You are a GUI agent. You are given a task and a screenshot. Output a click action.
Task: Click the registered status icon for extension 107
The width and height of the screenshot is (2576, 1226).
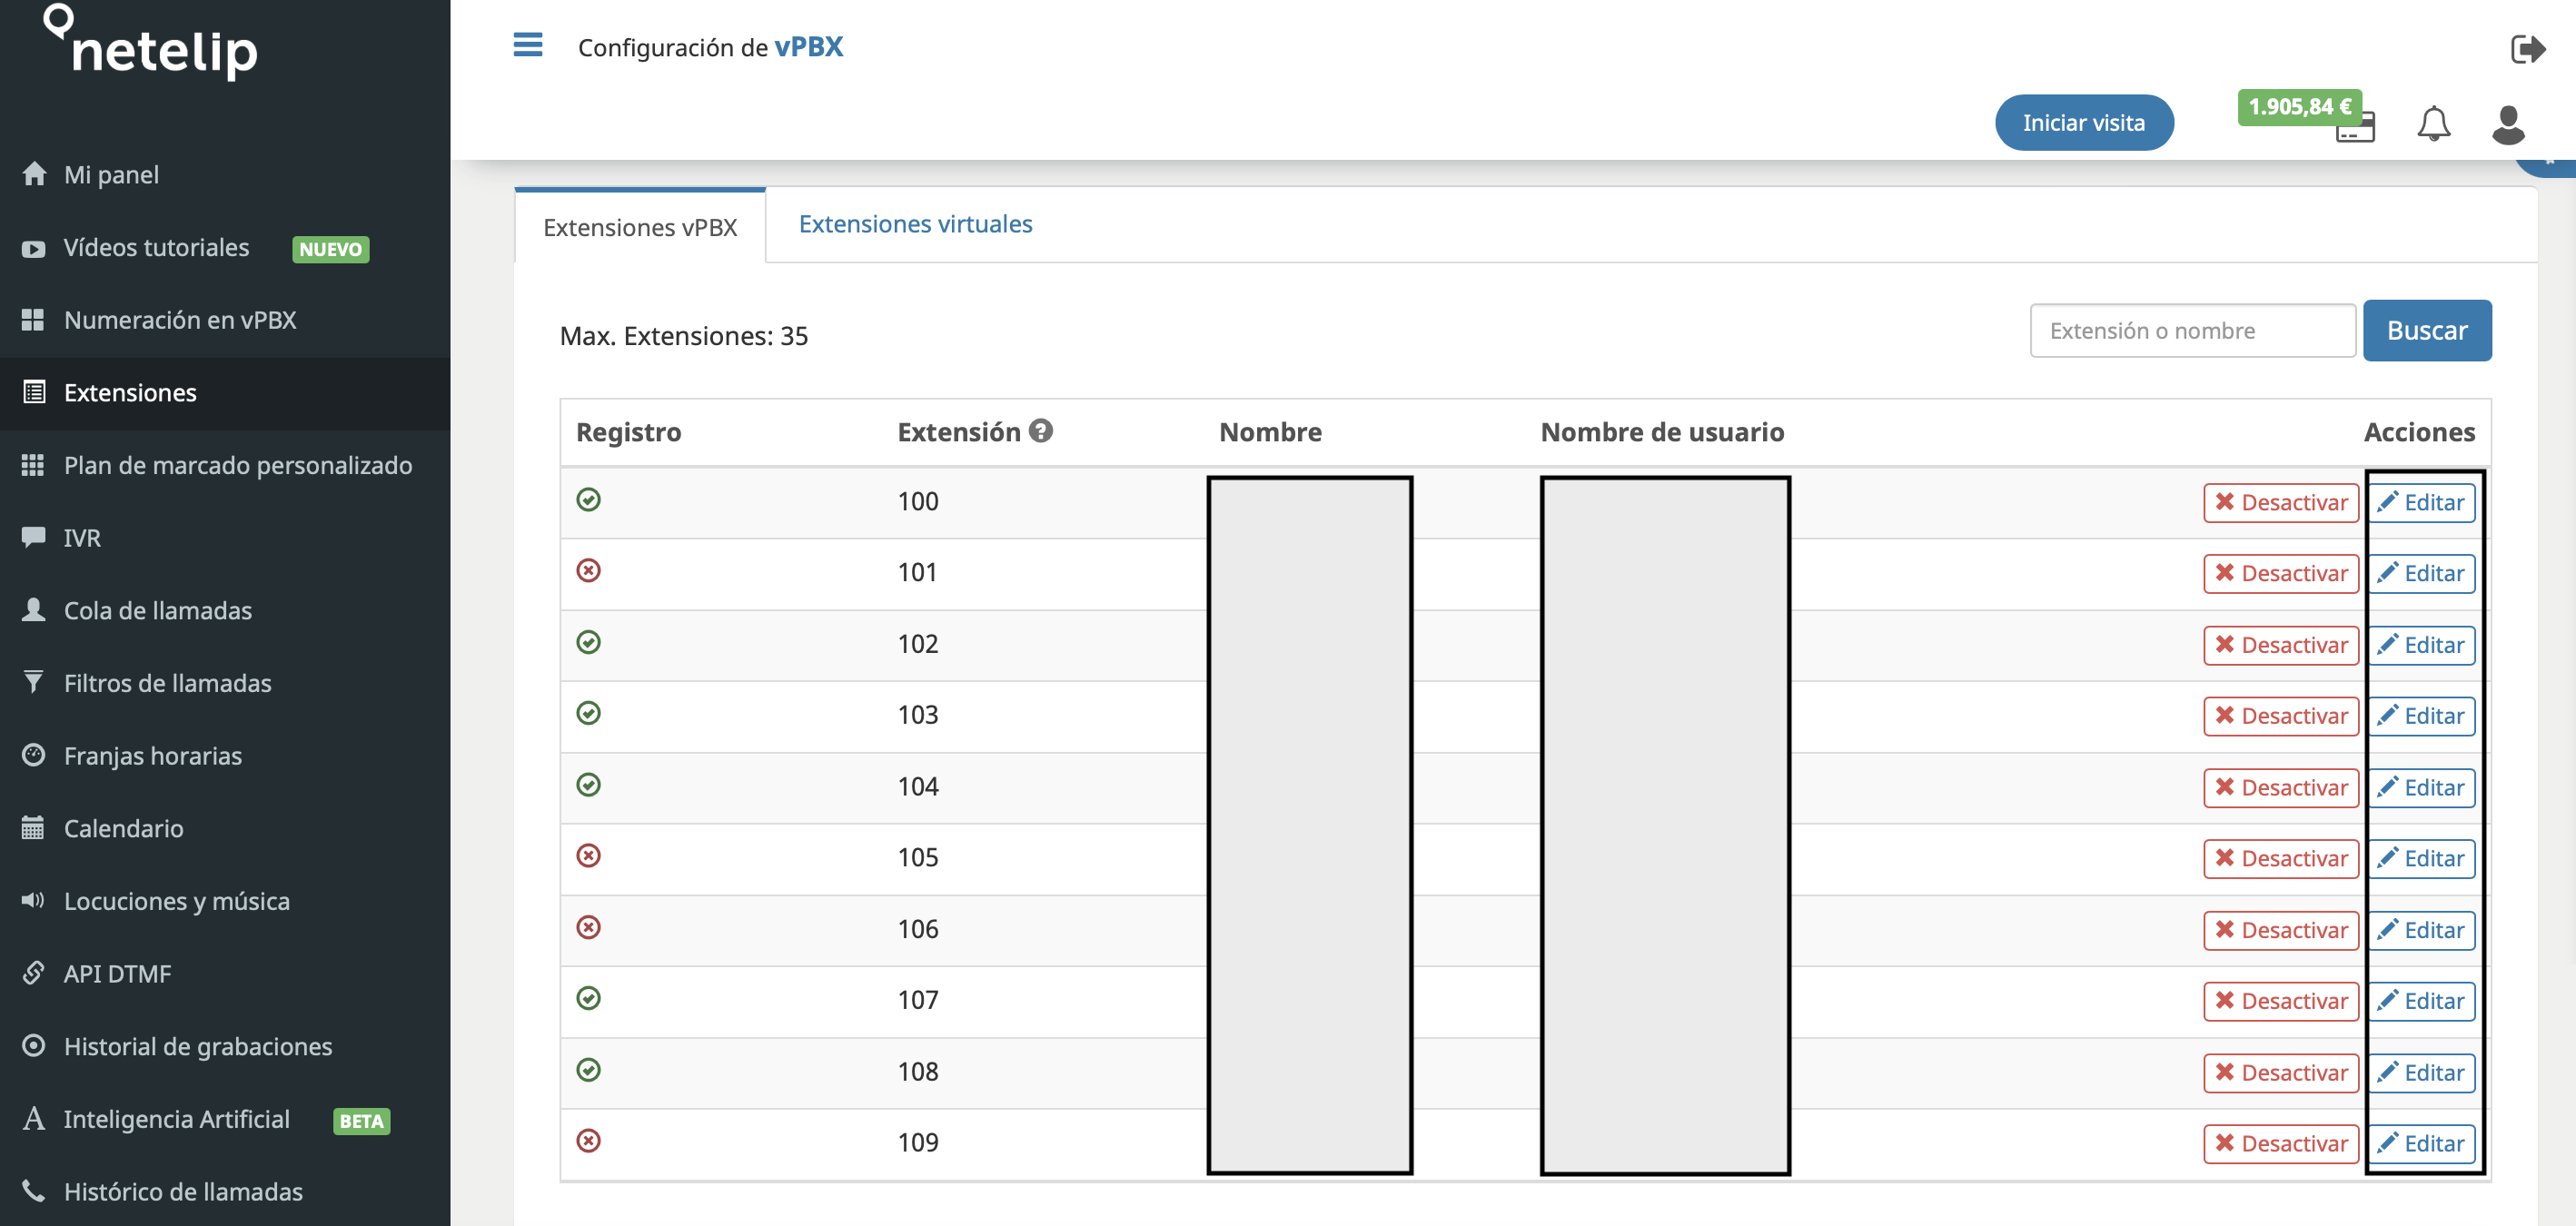pos(589,998)
